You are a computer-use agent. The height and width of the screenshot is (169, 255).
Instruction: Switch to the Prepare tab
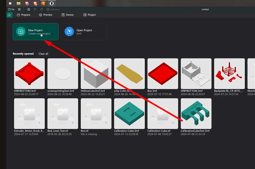(23, 15)
